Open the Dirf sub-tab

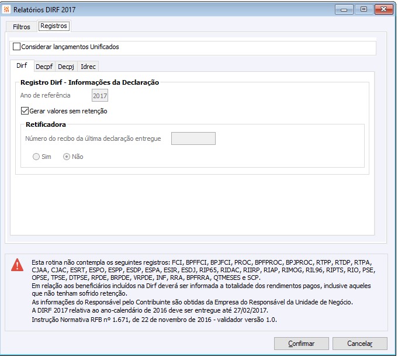pos(22,65)
